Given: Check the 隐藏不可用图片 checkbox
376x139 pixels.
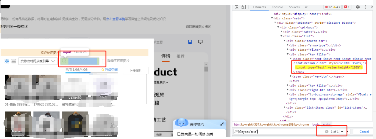Looking at the screenshot, I should (104, 61).
